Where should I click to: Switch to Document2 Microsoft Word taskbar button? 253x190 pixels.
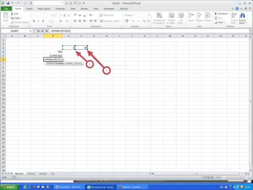pyautogui.click(x=69, y=187)
